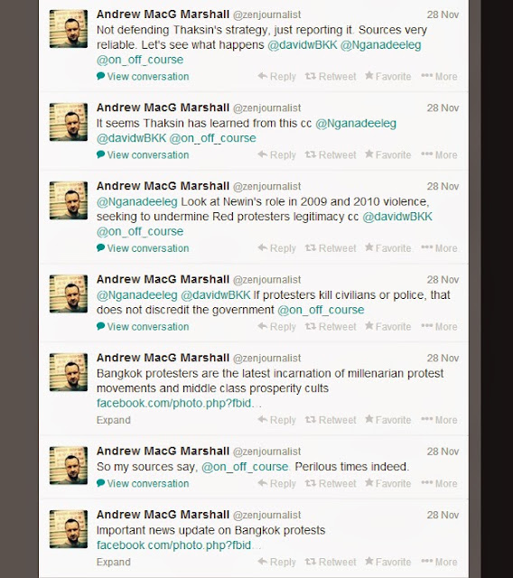Favorite the 'millenarian protest movements' tweet
Viewport: 513px width, 578px height.
pos(387,420)
